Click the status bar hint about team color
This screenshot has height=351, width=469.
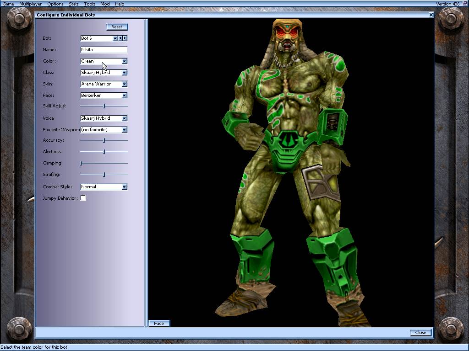pos(34,347)
